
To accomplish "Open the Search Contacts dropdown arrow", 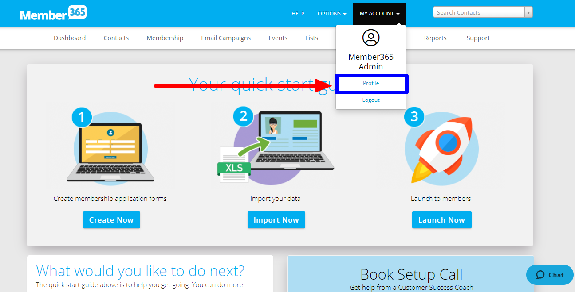I will [528, 12].
